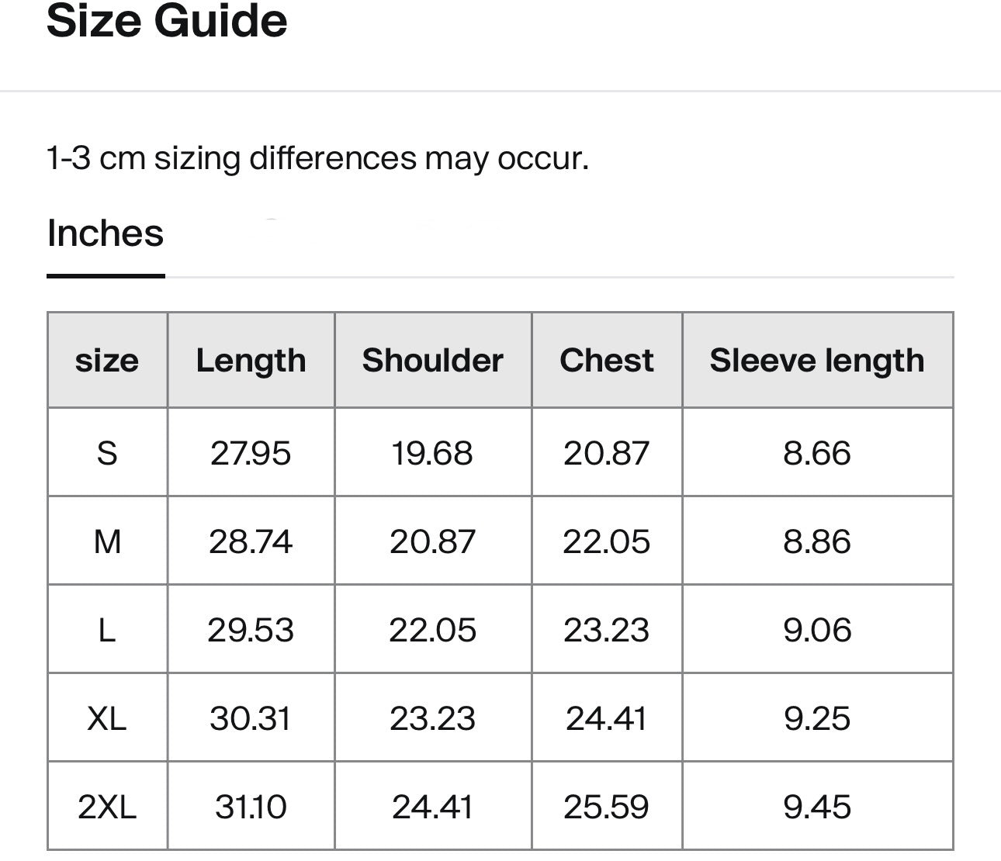This screenshot has width=1001, height=861.
Task: Select the 2XL size row label
Action: point(107,807)
